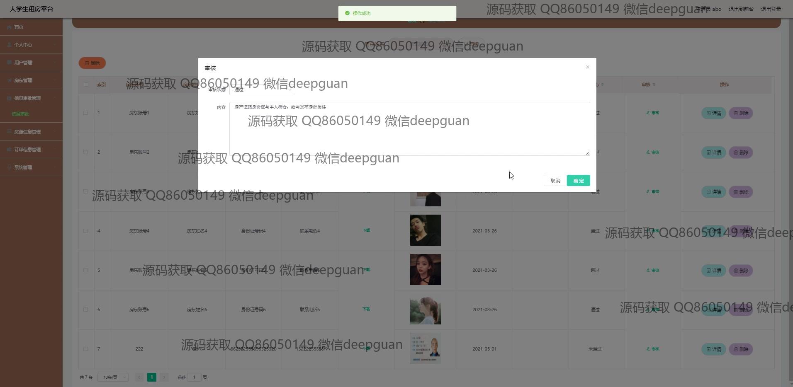Click the 下载 link in the 房东账号6 row

366,309
